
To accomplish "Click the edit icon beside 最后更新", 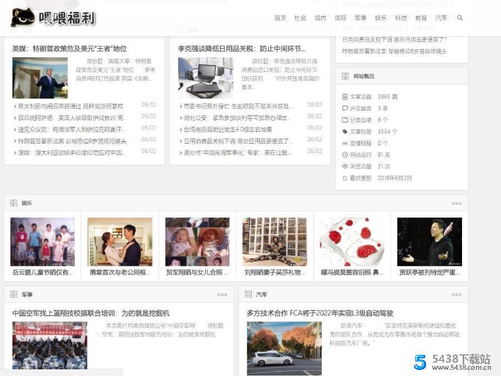I will pyautogui.click(x=345, y=177).
